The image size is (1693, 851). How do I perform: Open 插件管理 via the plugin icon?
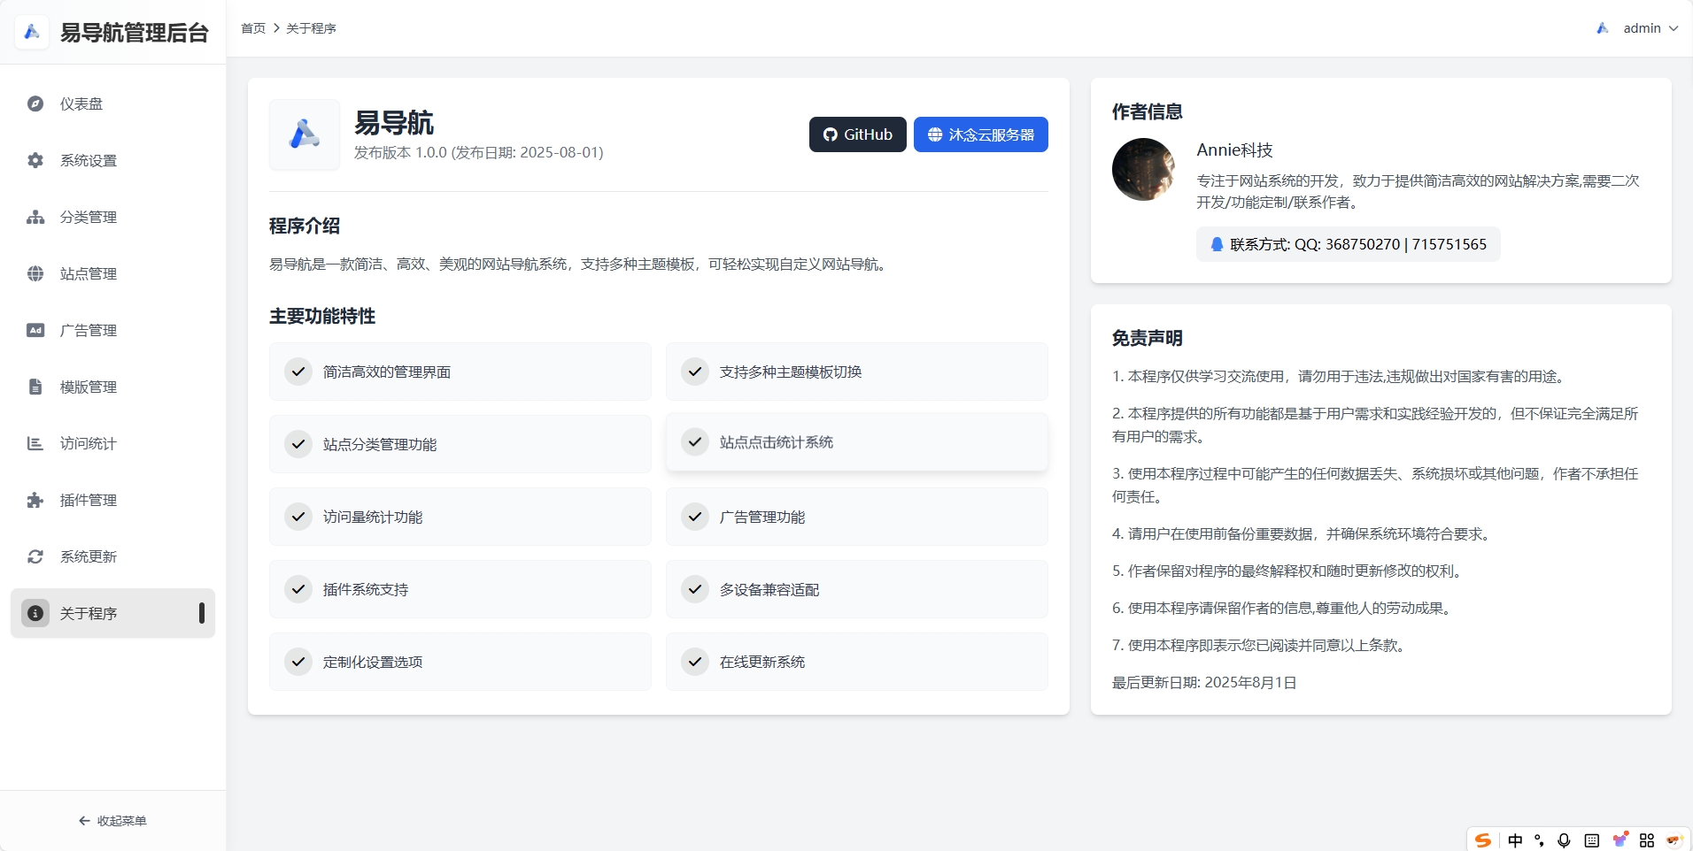35,500
